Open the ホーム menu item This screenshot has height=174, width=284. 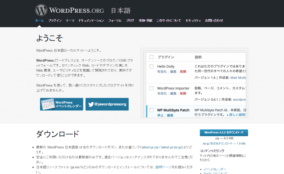[39, 20]
